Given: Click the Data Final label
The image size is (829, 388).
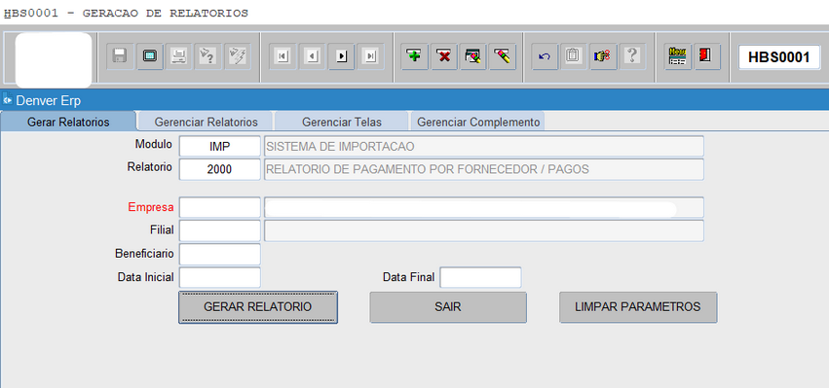Looking at the screenshot, I should (x=409, y=276).
